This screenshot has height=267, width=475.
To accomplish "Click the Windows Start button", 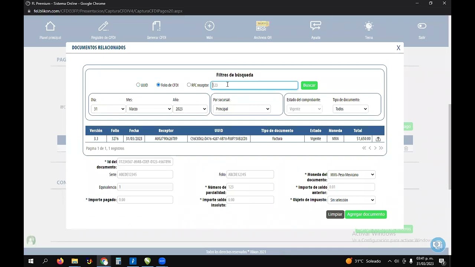I will coord(31,261).
